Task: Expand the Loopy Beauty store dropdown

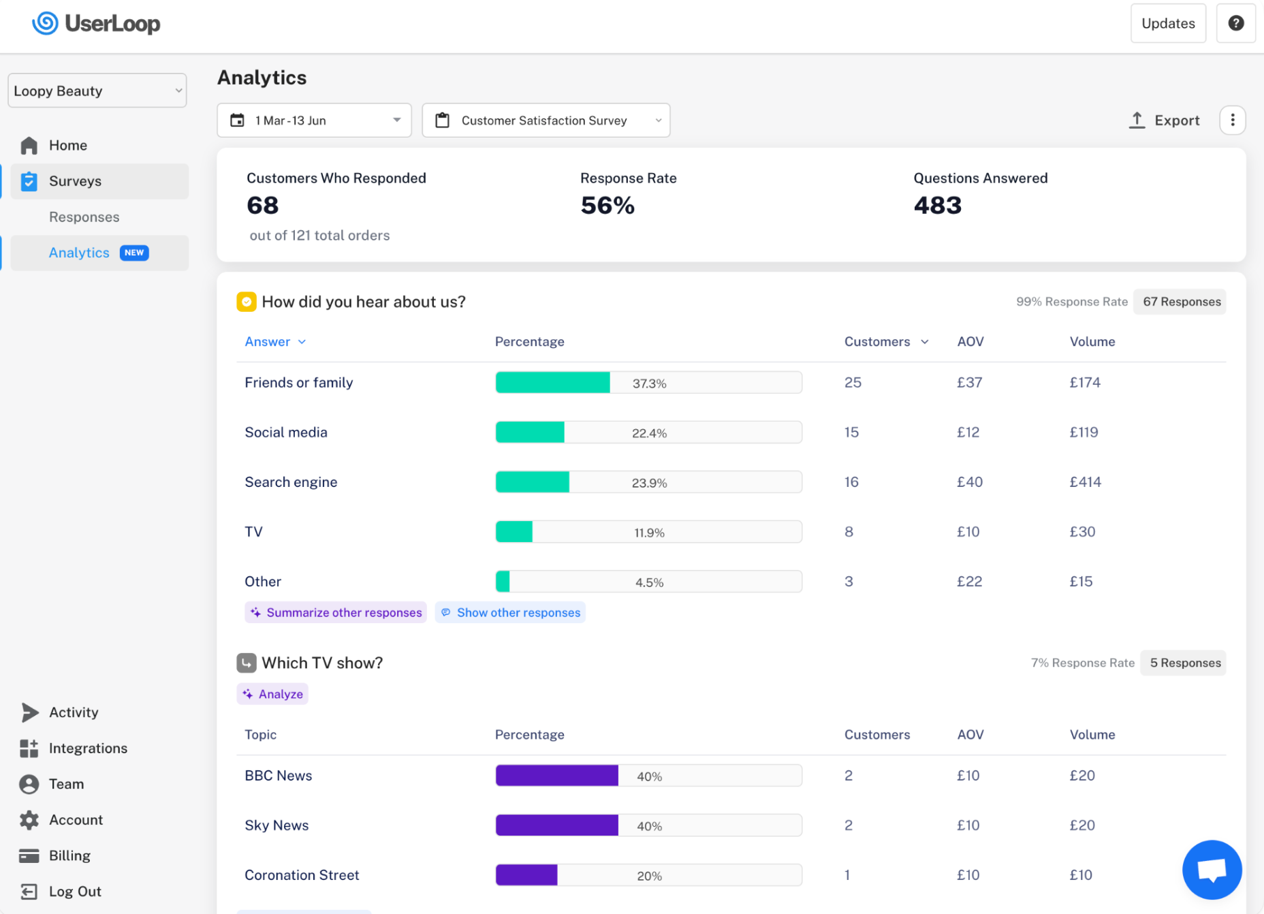Action: (97, 91)
